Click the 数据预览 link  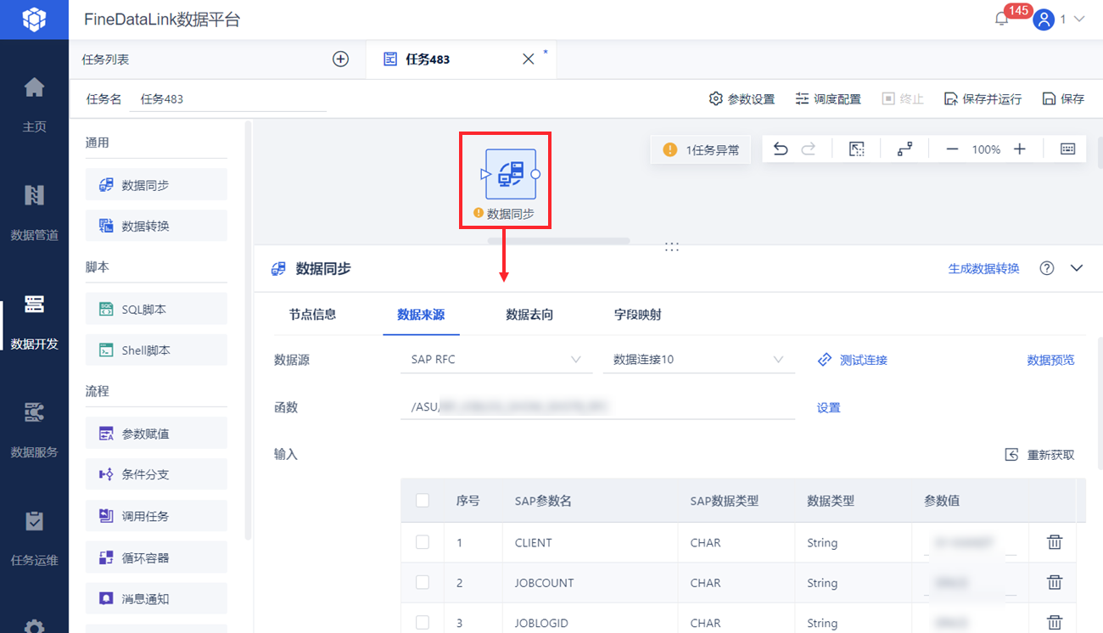click(1050, 360)
